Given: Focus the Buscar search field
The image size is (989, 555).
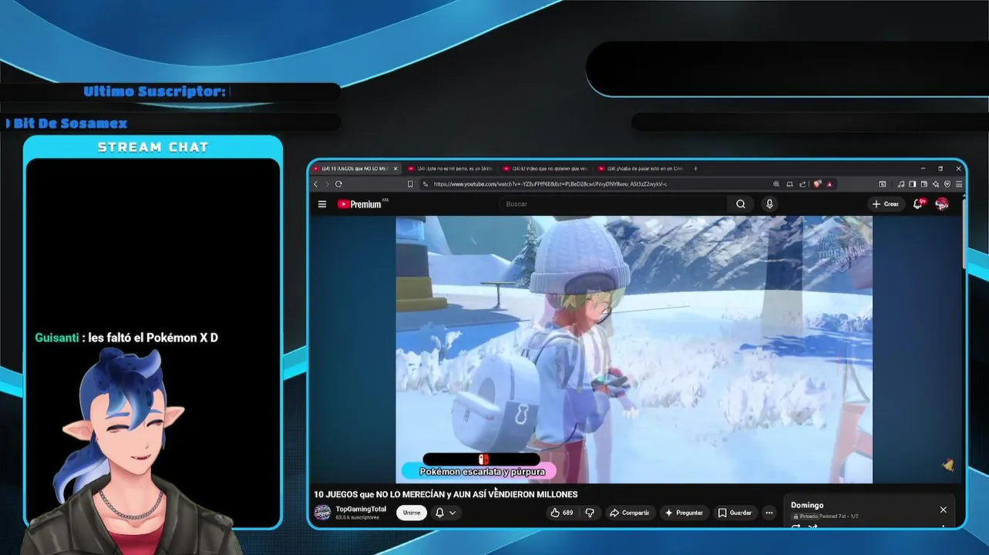Looking at the screenshot, I should 613,204.
